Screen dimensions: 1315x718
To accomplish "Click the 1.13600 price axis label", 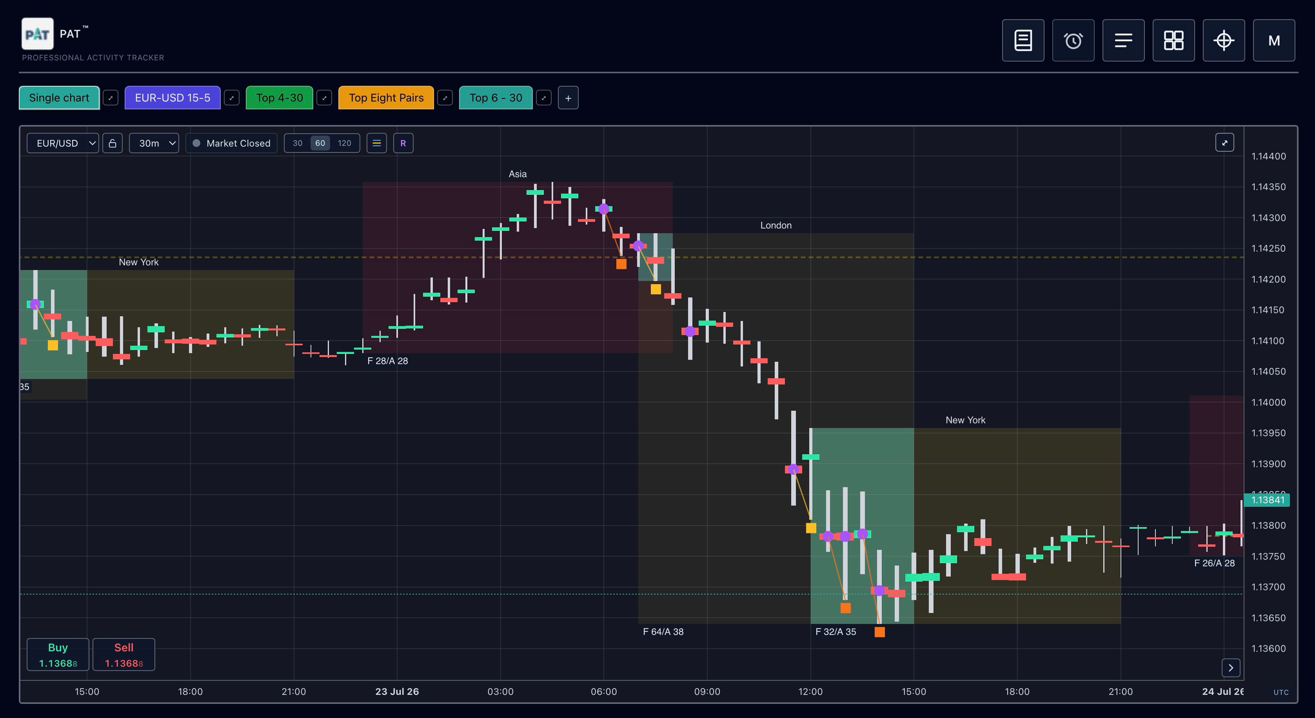I will [x=1269, y=649].
